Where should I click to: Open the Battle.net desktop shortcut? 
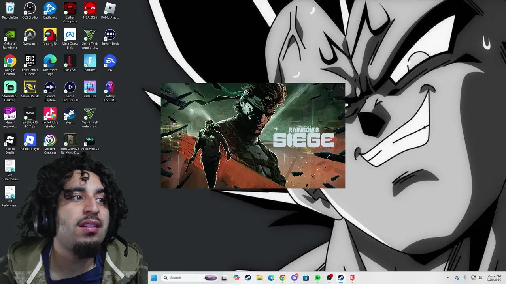(x=50, y=11)
